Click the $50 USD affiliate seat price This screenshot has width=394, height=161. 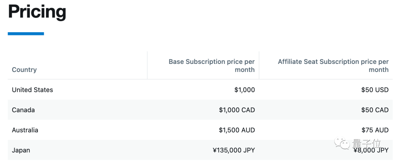pos(375,90)
